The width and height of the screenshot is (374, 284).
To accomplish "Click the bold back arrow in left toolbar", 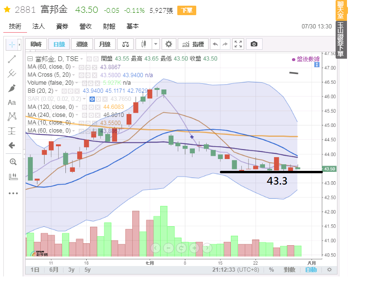I will click(12, 145).
